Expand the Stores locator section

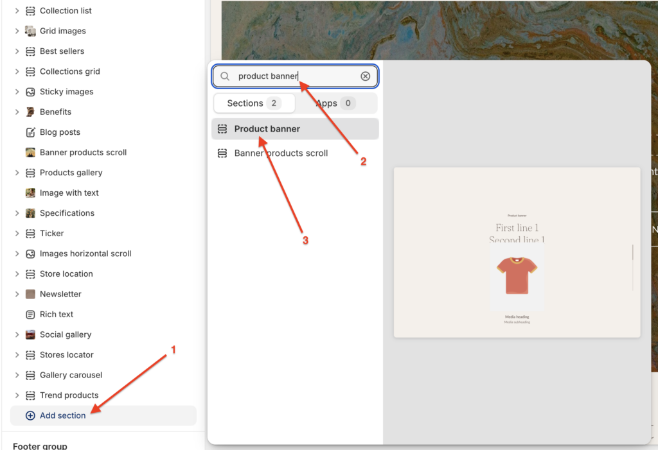coord(17,355)
